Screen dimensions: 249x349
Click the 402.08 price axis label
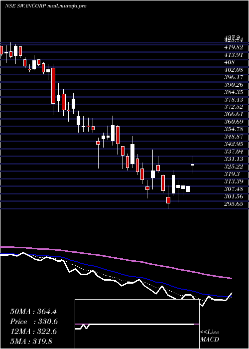click(x=234, y=70)
